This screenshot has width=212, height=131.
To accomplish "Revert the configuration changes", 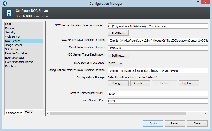I will tap(175, 123).
